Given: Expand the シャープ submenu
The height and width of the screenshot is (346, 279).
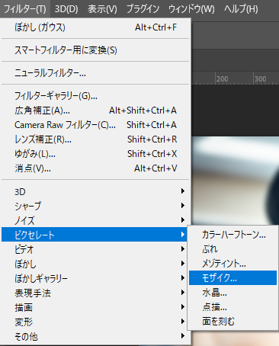Looking at the screenshot, I should click(x=95, y=206).
